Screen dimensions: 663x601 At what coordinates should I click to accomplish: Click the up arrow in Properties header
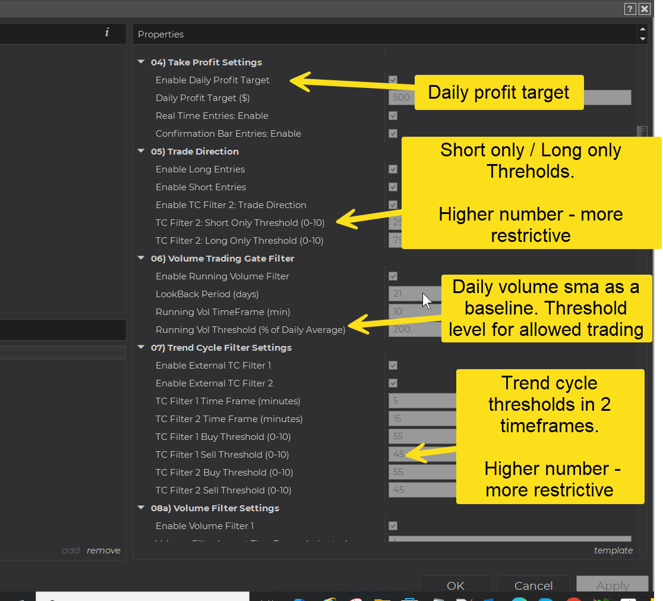click(642, 29)
